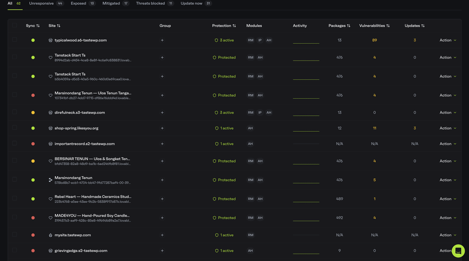Open the grievingedge.s2-tastewp.com site link
This screenshot has height=261, width=469.
[x=81, y=250]
